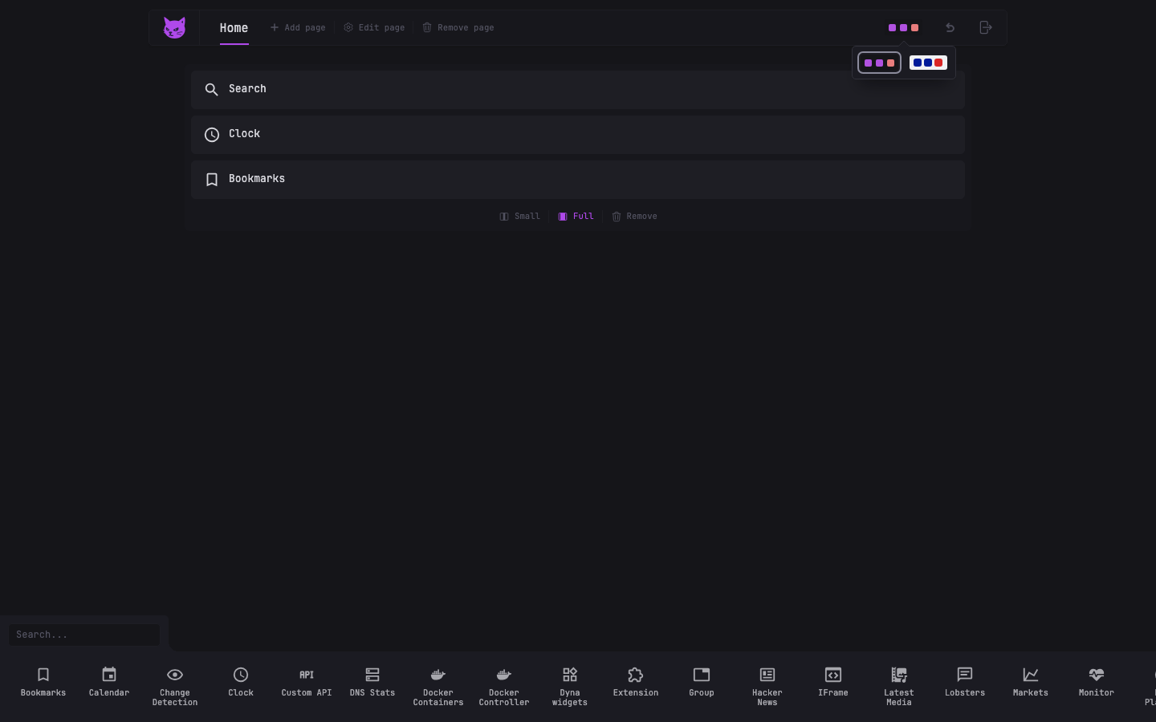Add the Latest Media widget
Viewport: 1156px width, 722px height.
click(x=899, y=687)
